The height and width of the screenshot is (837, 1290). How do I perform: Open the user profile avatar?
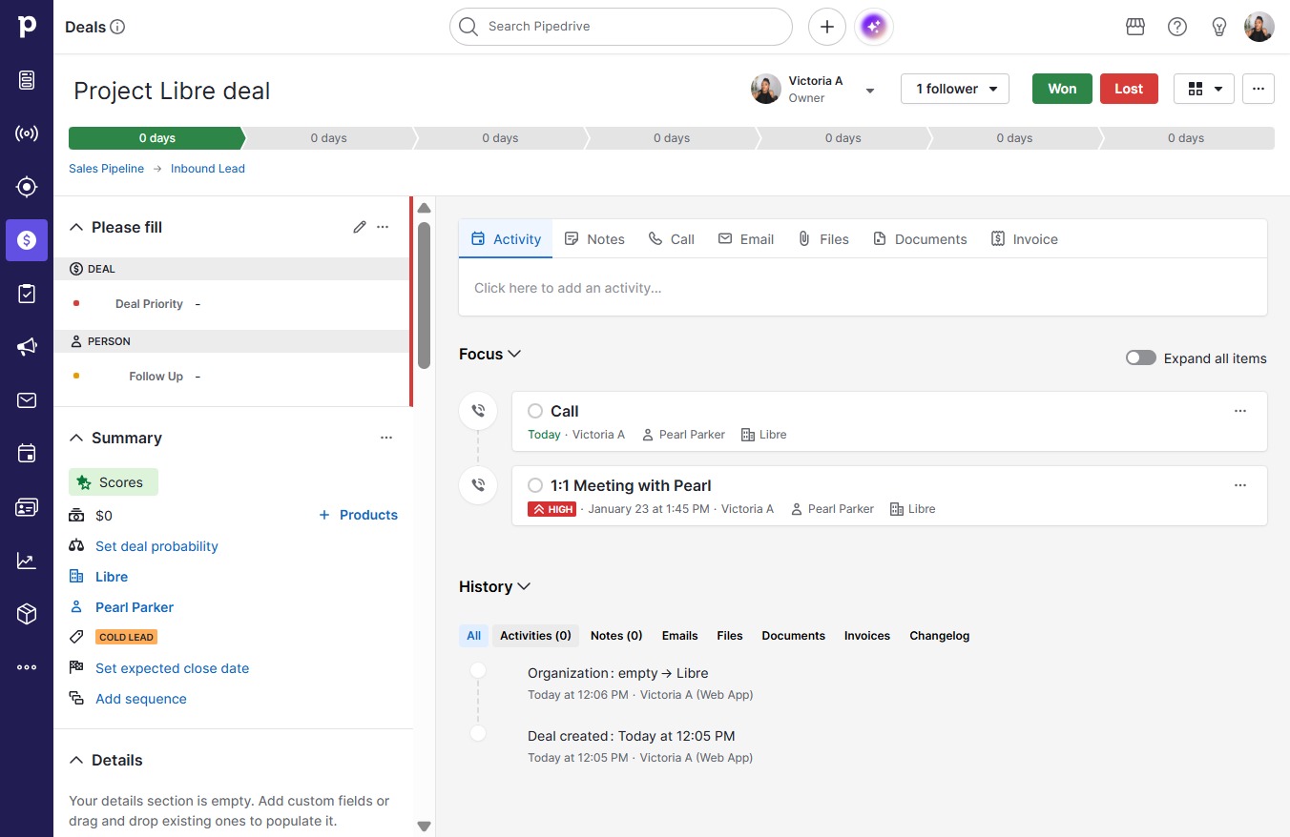tap(1259, 27)
